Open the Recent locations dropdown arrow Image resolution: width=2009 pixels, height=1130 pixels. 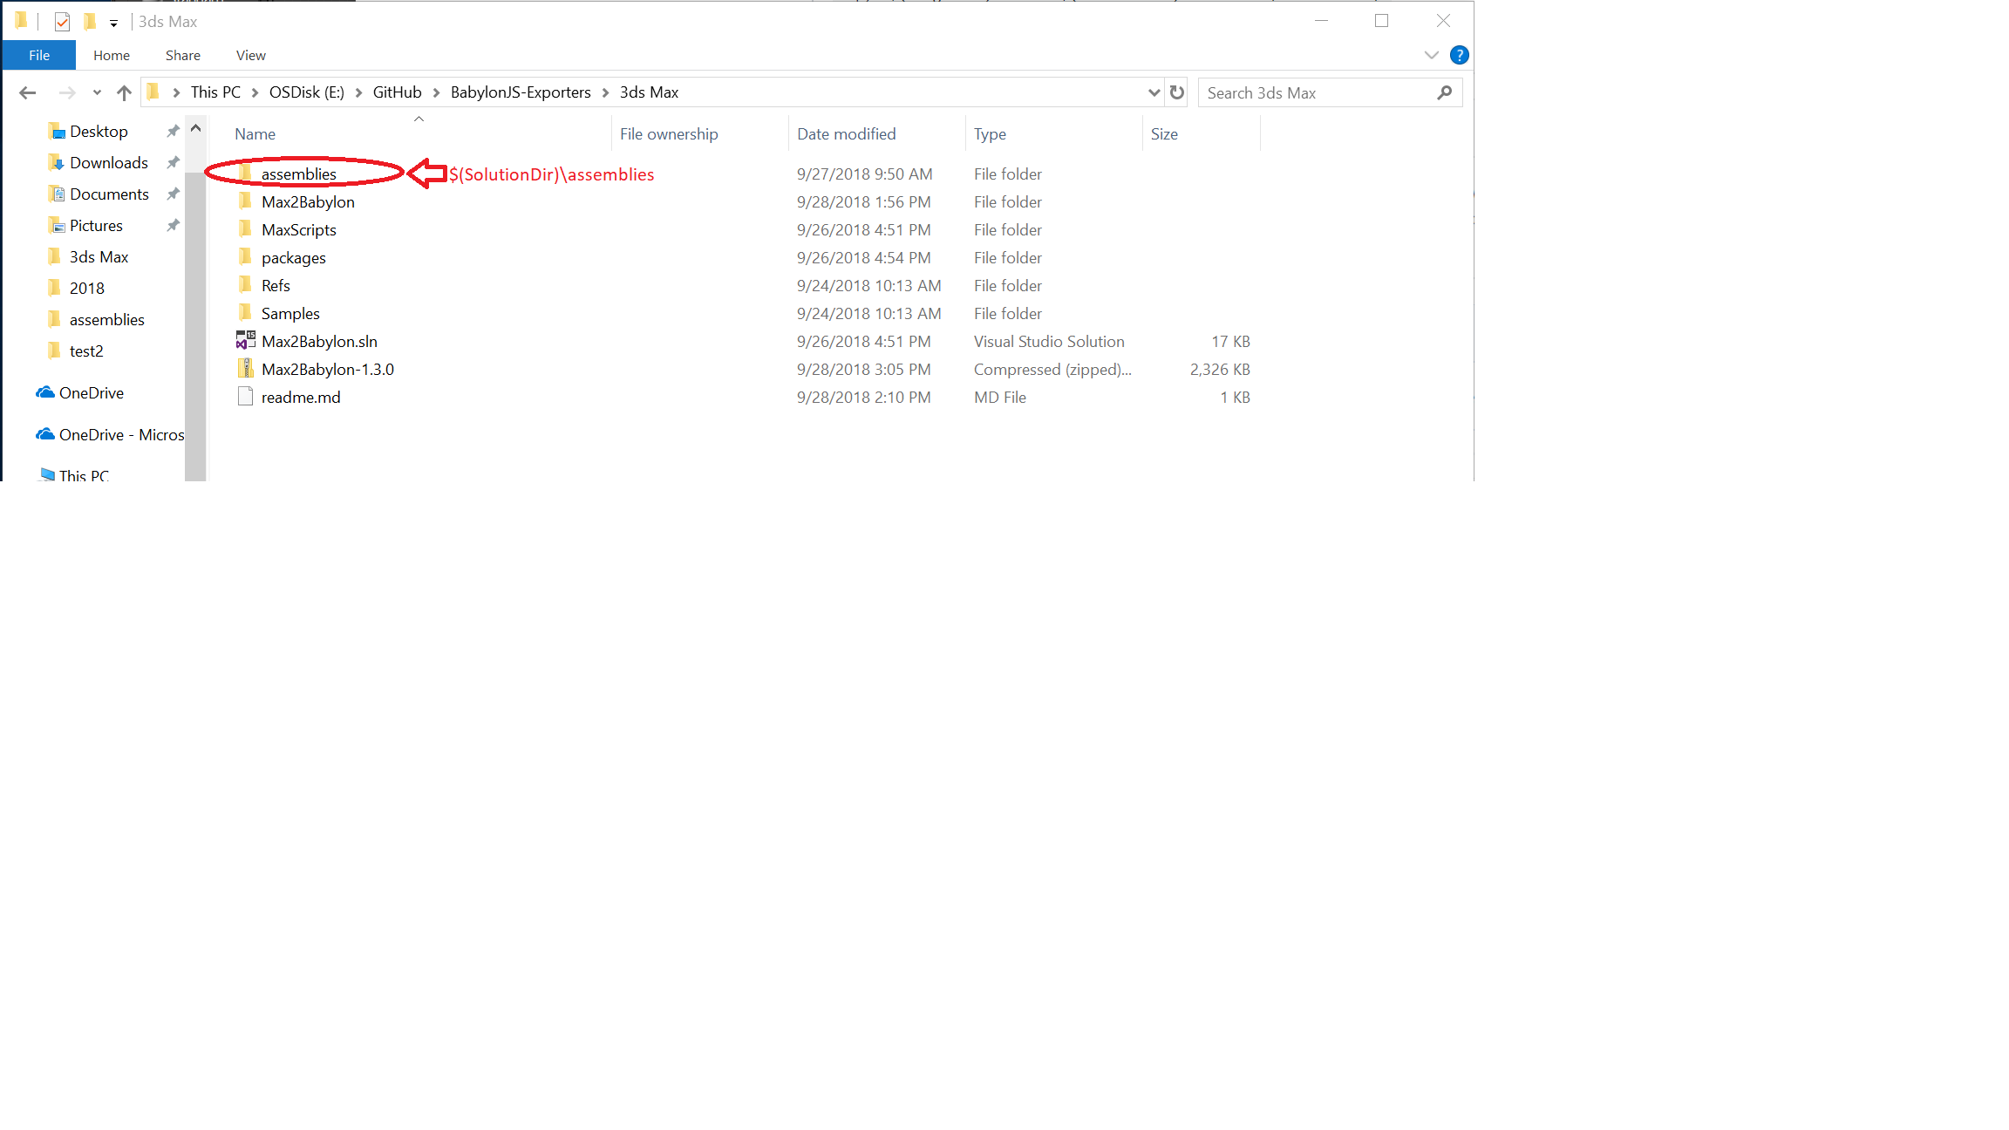[97, 92]
